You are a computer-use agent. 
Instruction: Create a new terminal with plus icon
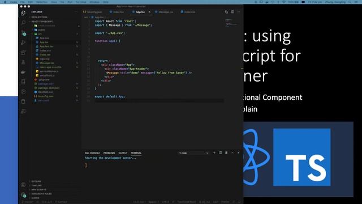tap(214, 153)
